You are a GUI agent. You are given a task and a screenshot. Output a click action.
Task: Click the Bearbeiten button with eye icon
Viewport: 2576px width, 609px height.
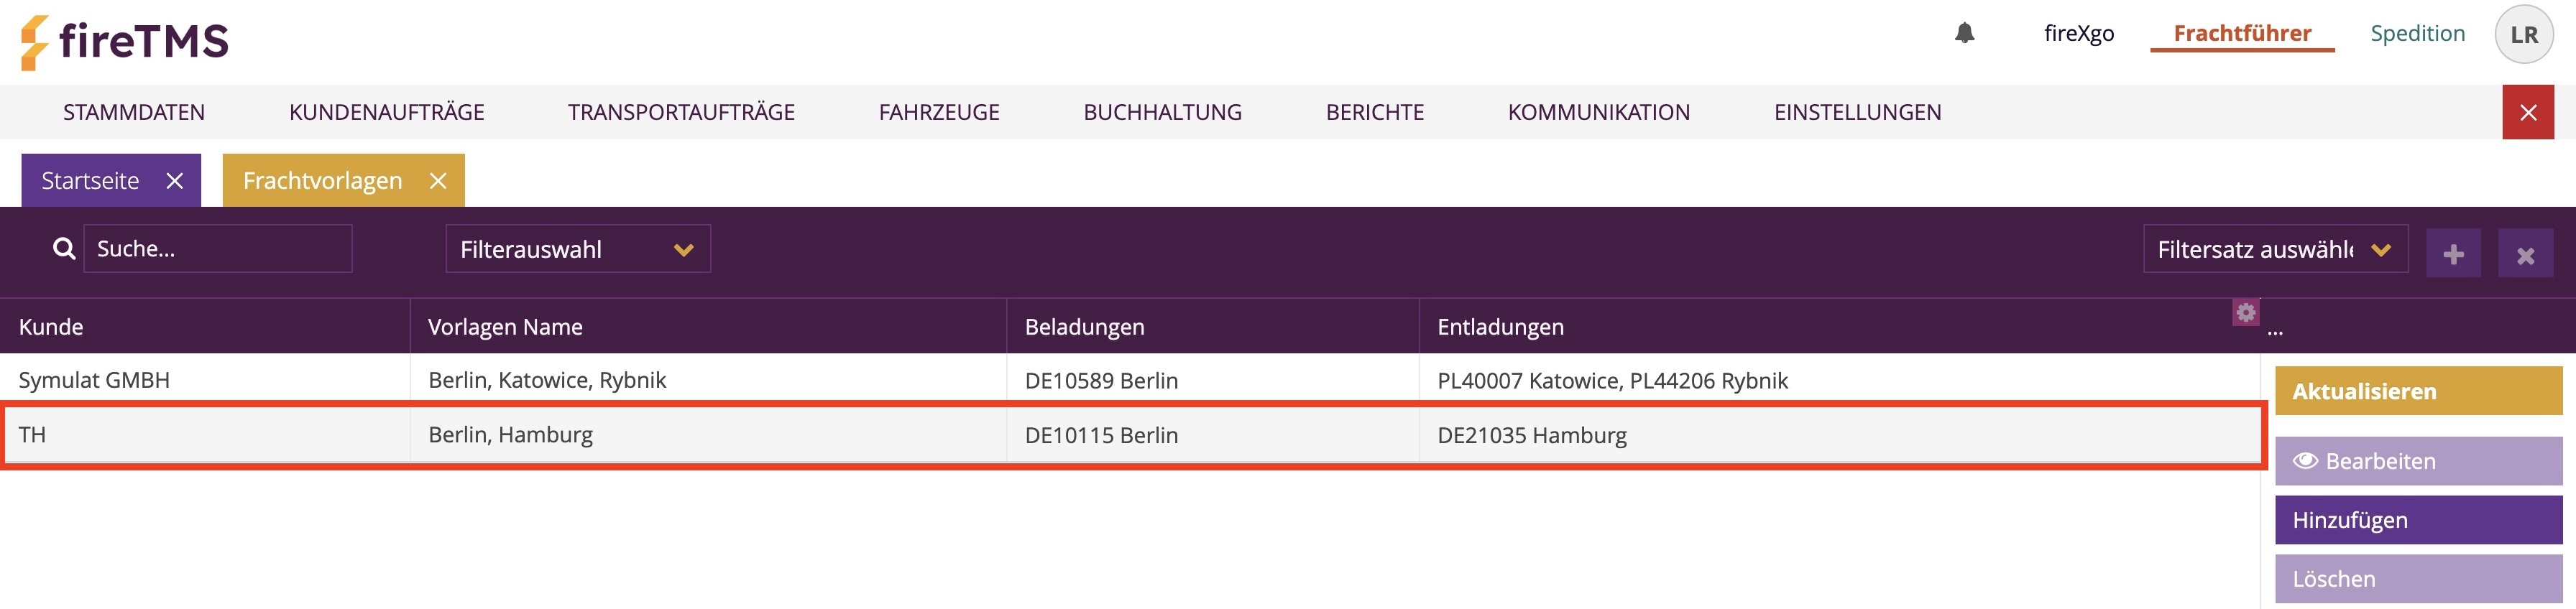pyautogui.click(x=2418, y=461)
